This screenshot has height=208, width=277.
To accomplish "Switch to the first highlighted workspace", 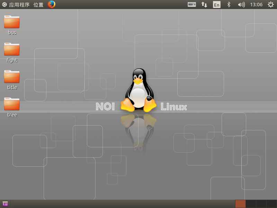I will tap(240, 204).
